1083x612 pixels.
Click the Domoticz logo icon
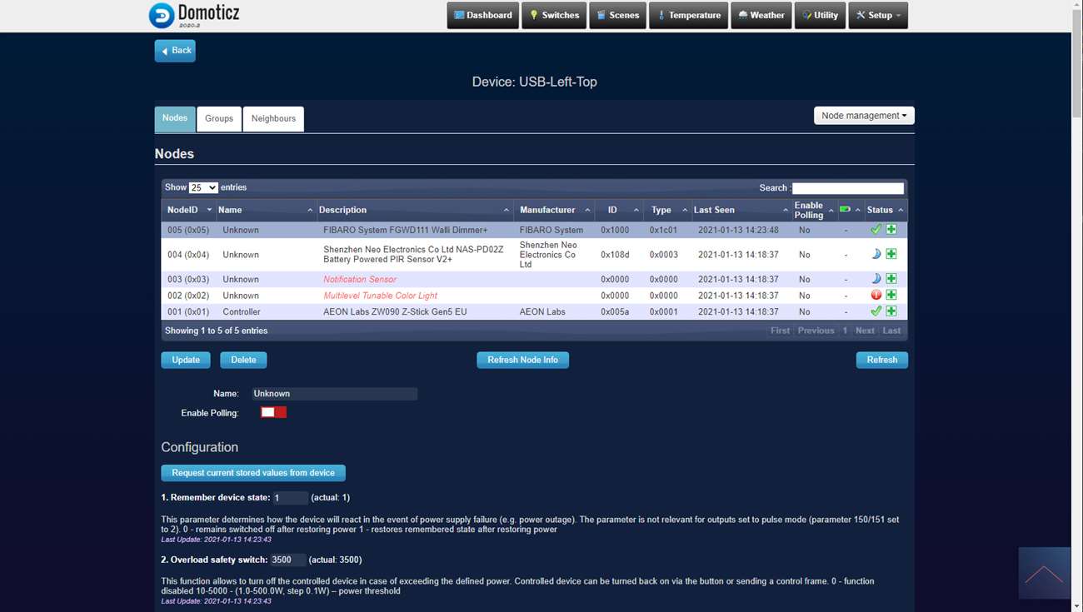(162, 15)
